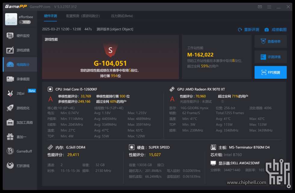Switch to the 硬件评测 tab
The image size is (295, 193).
pyautogui.click(x=51, y=16)
